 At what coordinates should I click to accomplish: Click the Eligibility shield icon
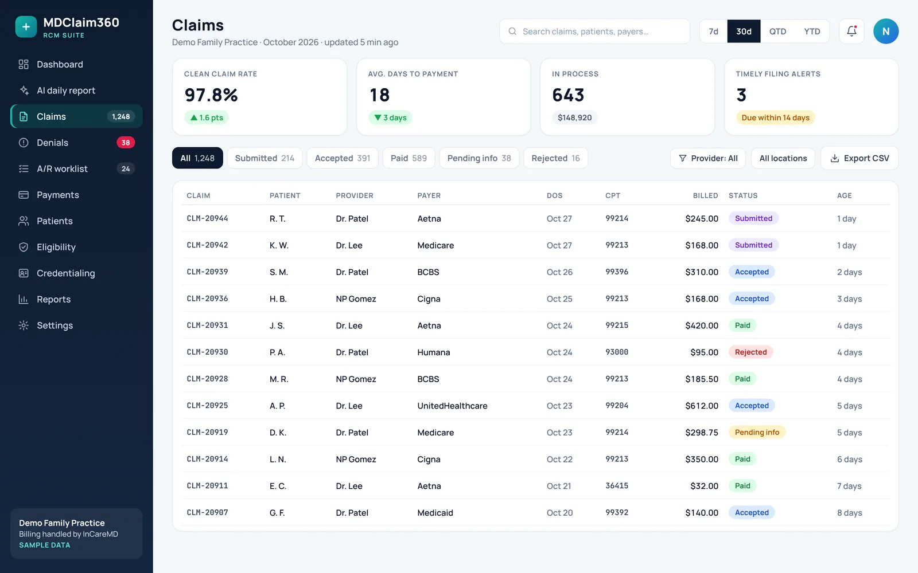pyautogui.click(x=24, y=247)
